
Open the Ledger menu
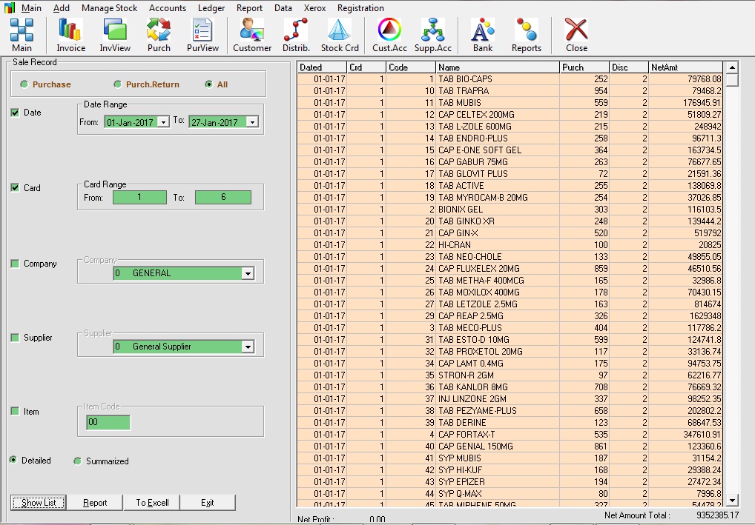211,7
